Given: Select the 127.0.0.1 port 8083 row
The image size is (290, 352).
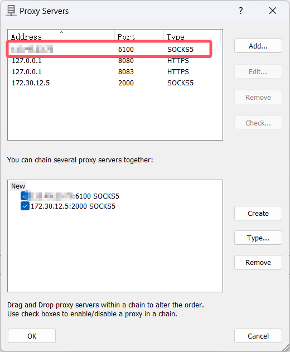Looking at the screenshot, I should coord(115,72).
